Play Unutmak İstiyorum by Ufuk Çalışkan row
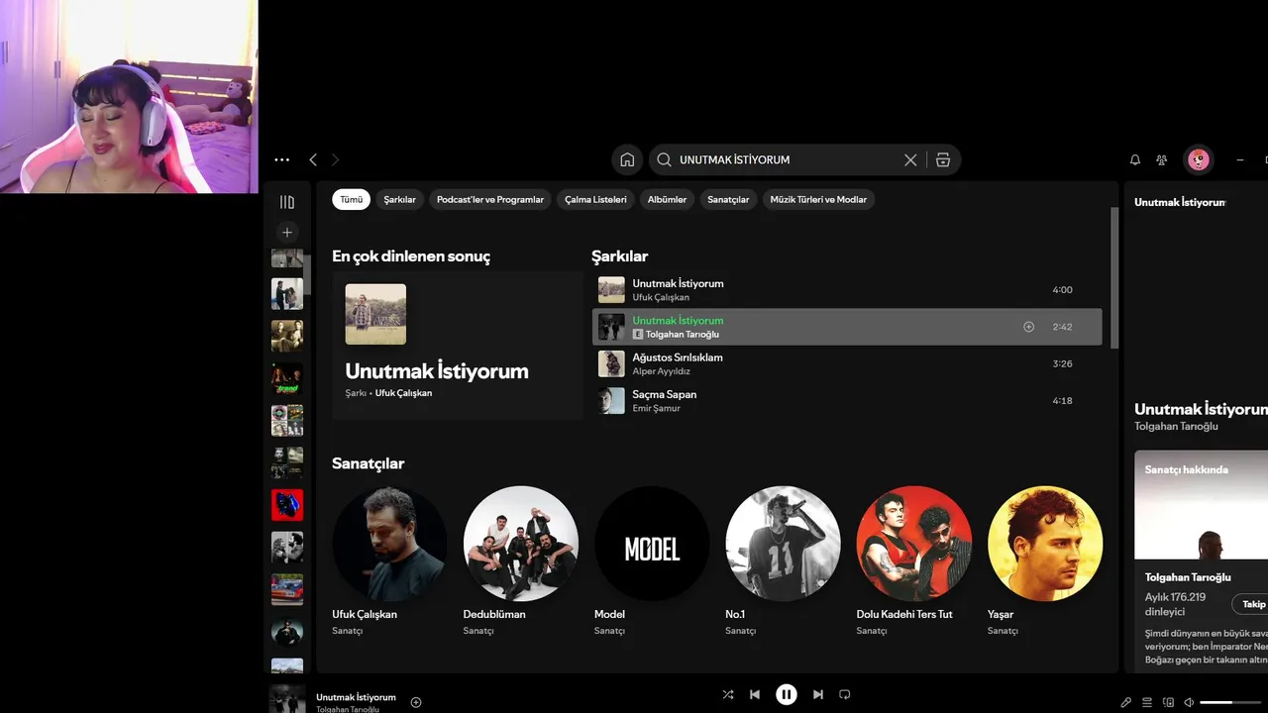 847,290
